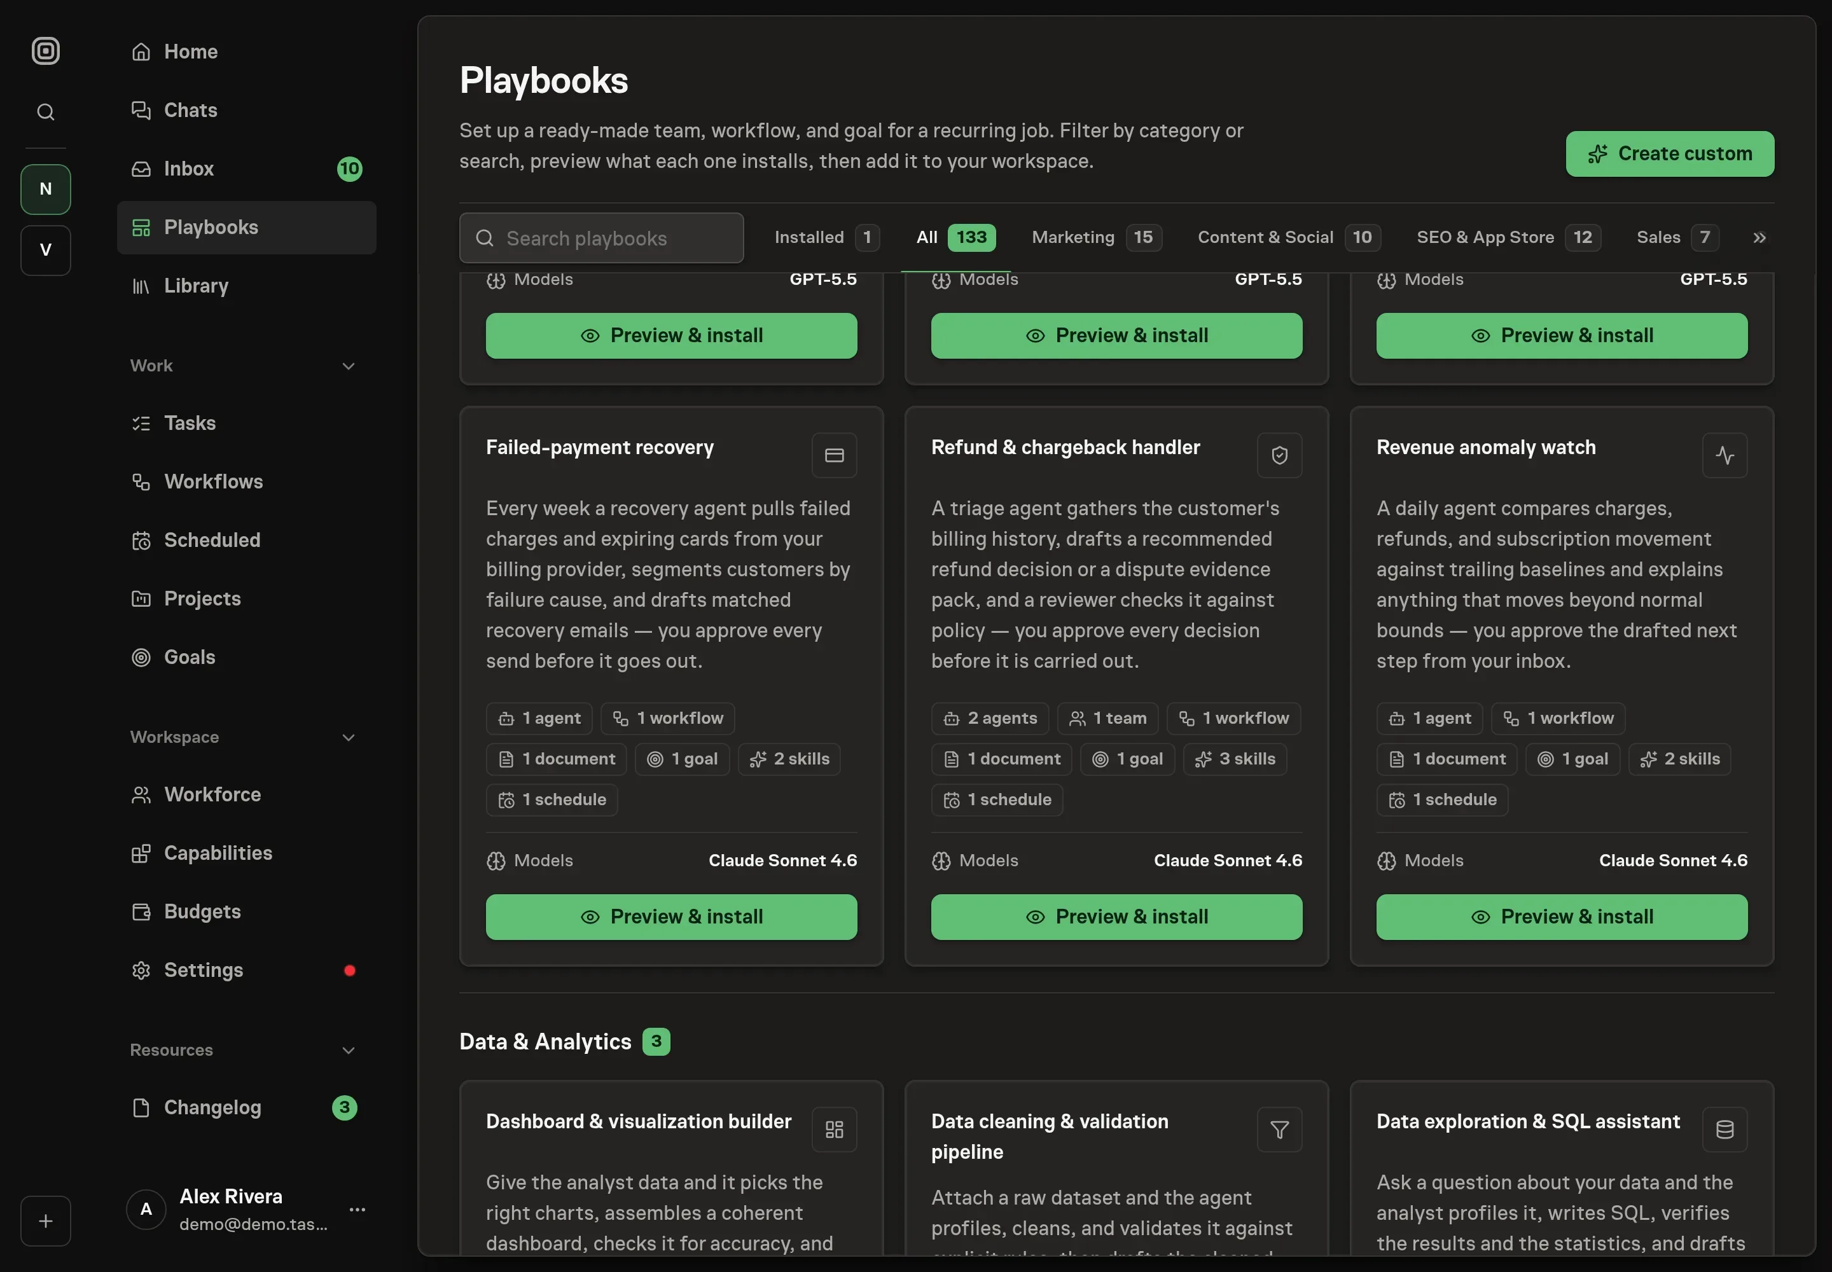Open the Failed-payment recovery title

click(599, 448)
